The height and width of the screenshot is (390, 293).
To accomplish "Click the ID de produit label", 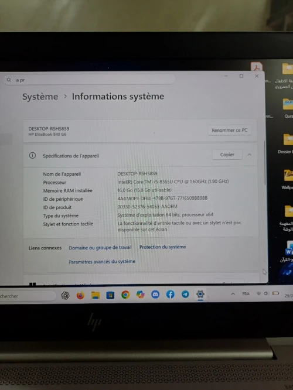I will coord(57,207).
